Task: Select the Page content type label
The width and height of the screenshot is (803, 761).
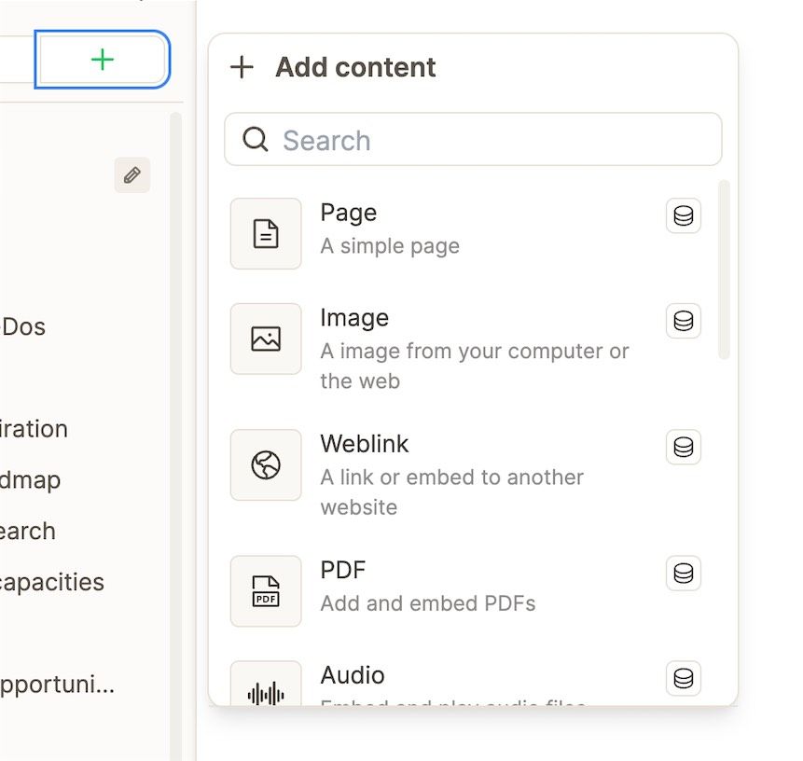Action: click(x=349, y=213)
